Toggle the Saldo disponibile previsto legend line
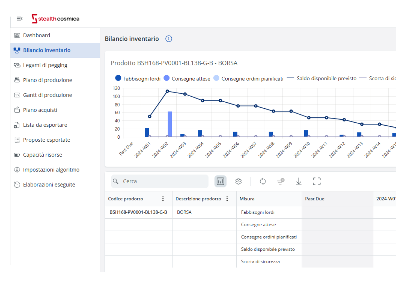This screenshot has width=406, height=282. [x=322, y=79]
